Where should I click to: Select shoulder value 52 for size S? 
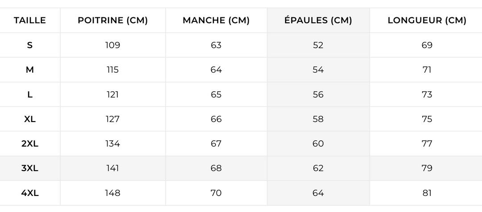[318, 45]
